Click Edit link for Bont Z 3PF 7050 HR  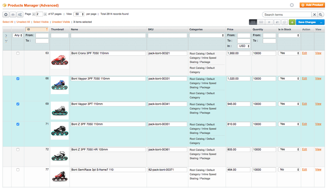tap(304, 149)
